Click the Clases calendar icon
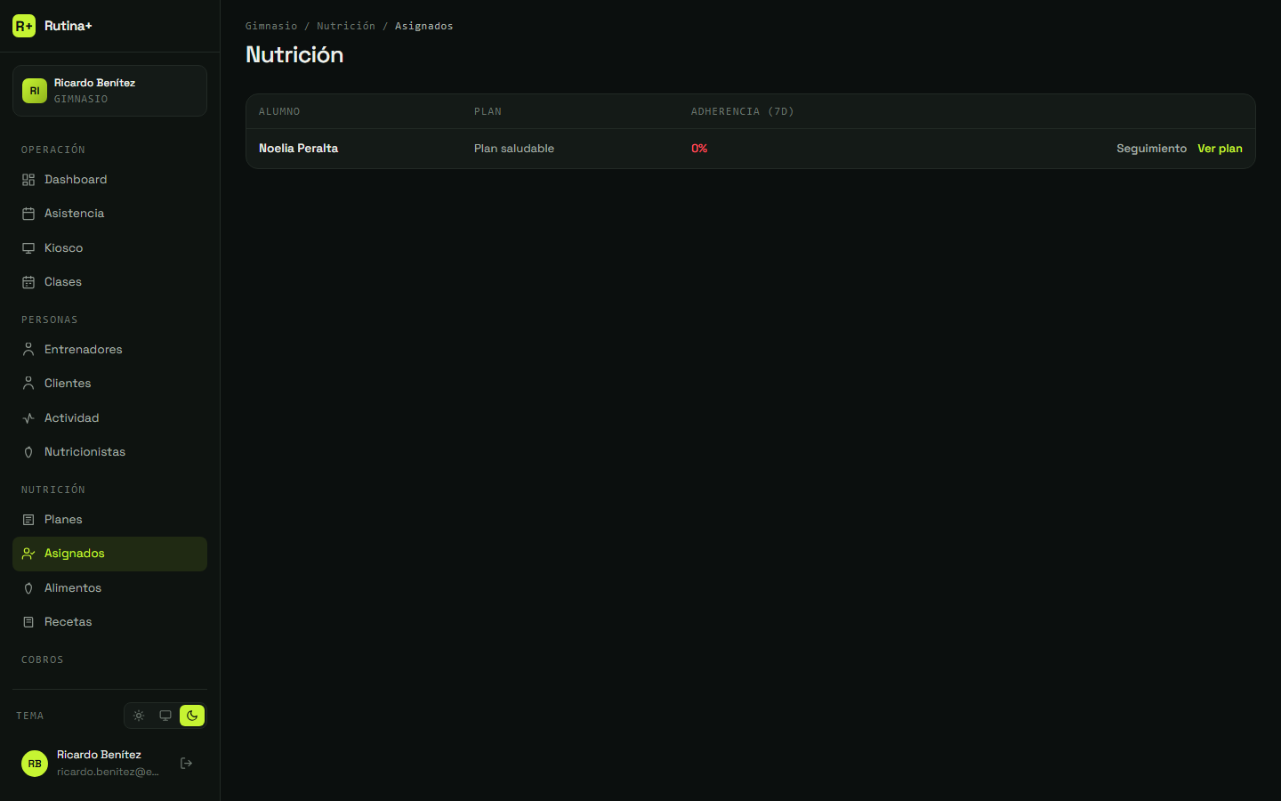The height and width of the screenshot is (801, 1281). coord(28,282)
